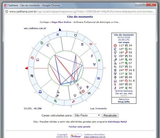
Task: Click the Aquarius sign on the zodiac ring
Action: (x=99, y=78)
